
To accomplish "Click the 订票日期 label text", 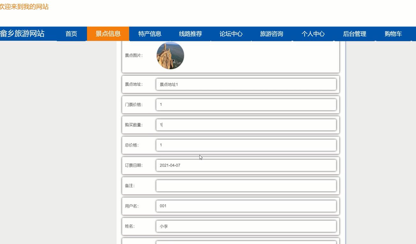I will [134, 165].
